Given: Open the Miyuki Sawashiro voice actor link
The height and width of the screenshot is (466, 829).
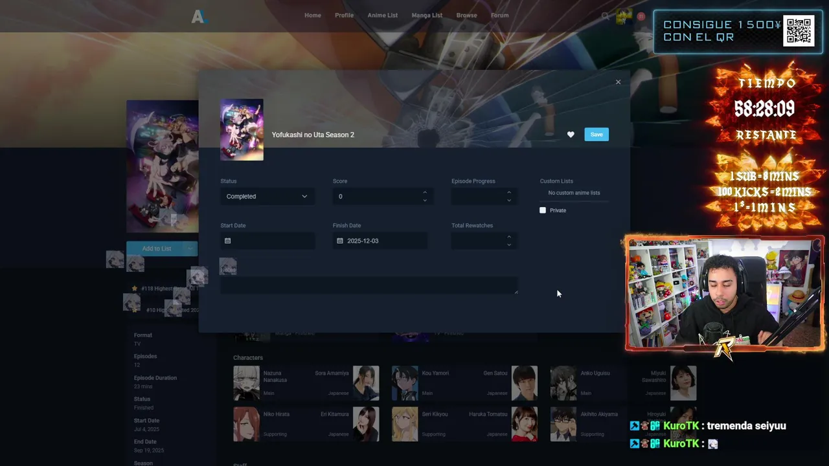Looking at the screenshot, I should pyautogui.click(x=654, y=377).
